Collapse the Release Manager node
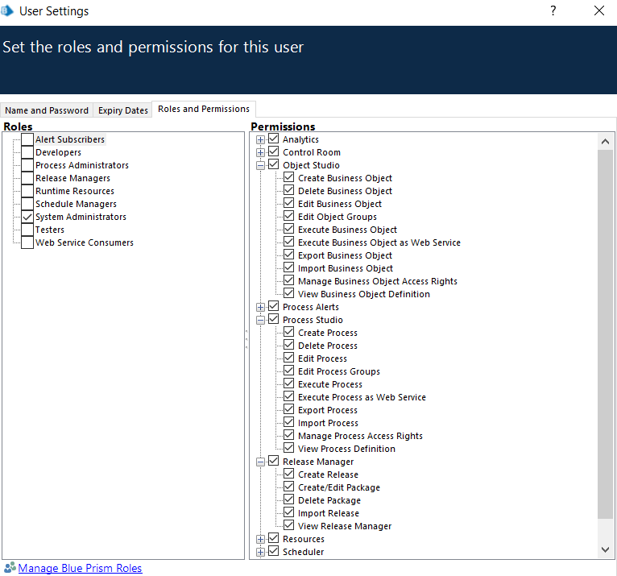Screen dimensions: 617x576 click(x=260, y=462)
